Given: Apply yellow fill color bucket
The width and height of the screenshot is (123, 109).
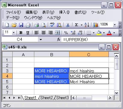Looking at the screenshot, I should pos(99,33).
